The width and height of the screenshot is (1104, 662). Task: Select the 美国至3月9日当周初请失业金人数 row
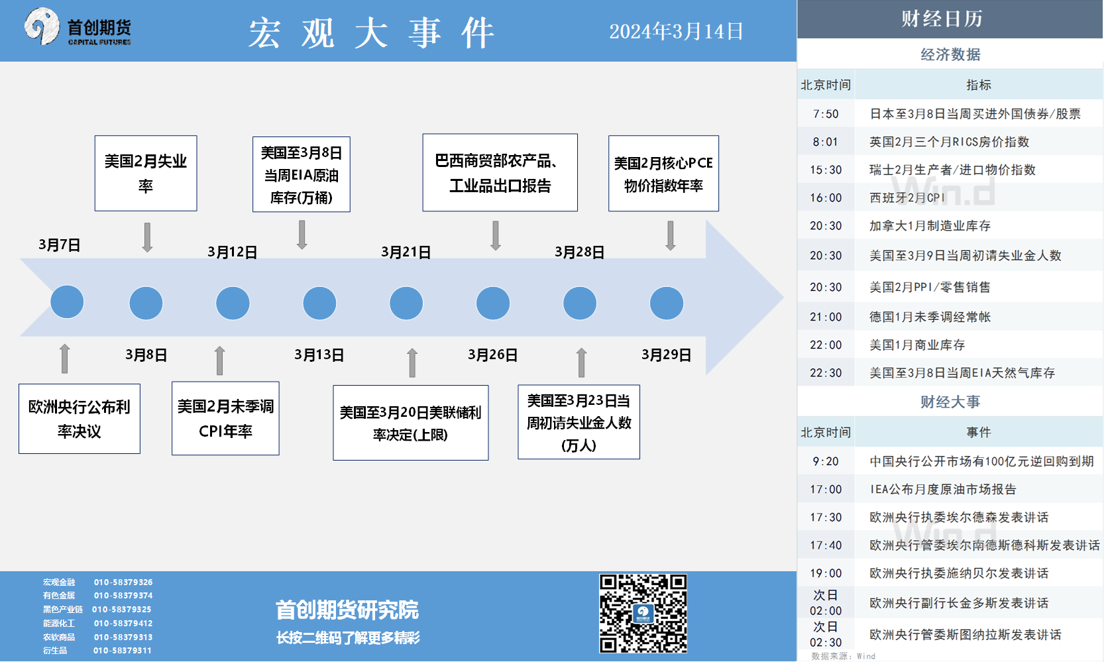[x=950, y=255]
